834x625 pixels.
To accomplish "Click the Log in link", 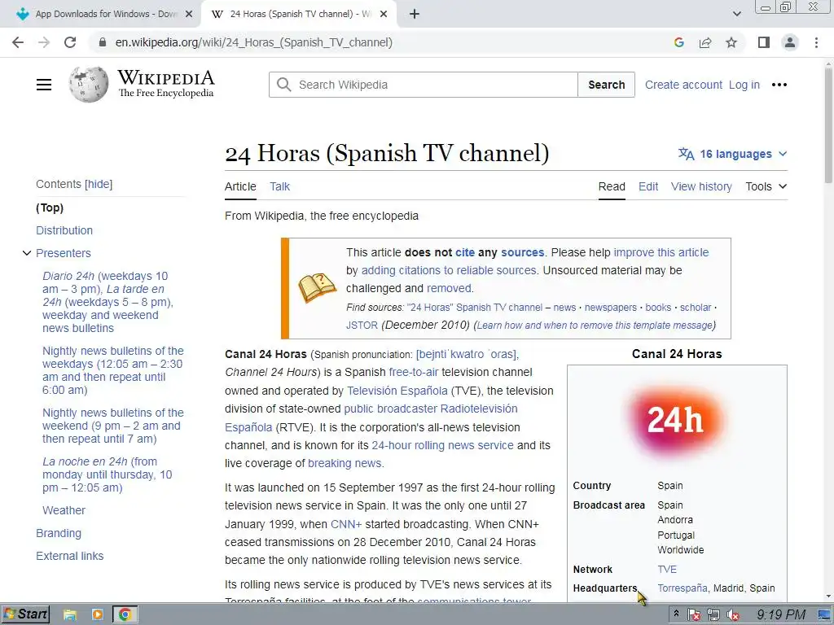I will [x=744, y=85].
